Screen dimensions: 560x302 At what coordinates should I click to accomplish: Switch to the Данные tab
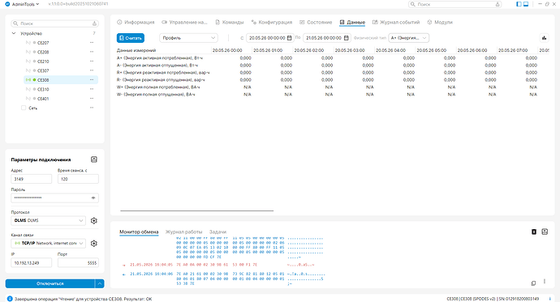pyautogui.click(x=352, y=22)
